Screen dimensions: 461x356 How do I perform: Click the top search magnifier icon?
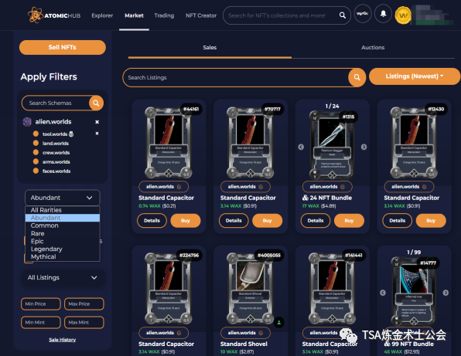[x=342, y=15]
